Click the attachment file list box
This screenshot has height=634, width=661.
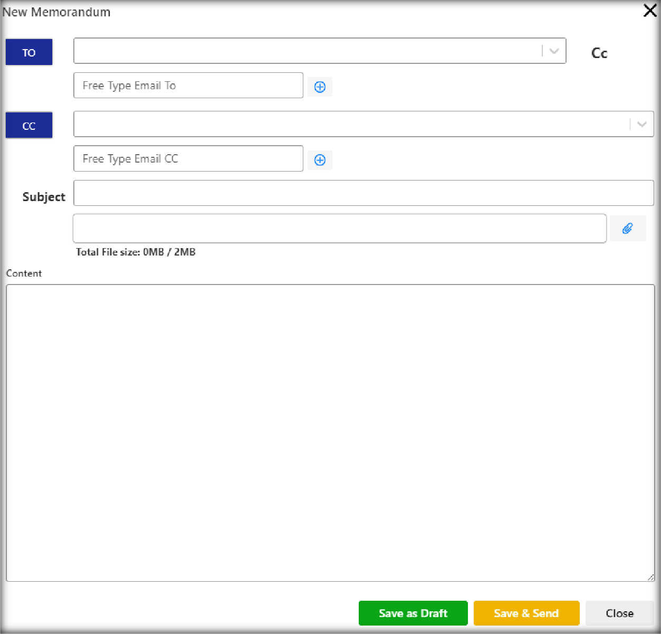click(x=339, y=229)
